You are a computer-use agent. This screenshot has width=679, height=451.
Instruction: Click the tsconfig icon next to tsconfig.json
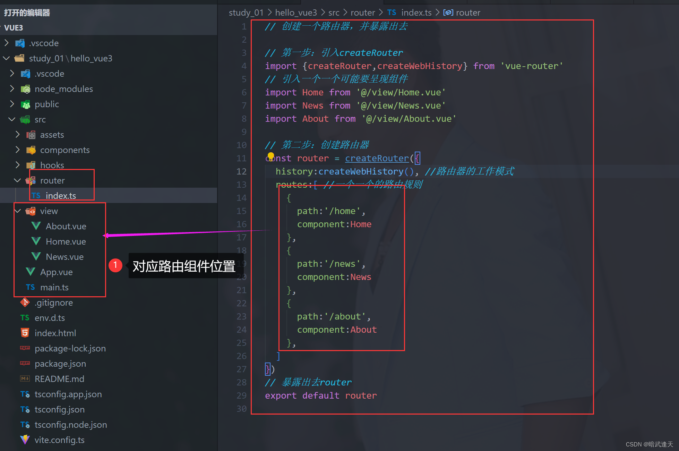[25, 409]
